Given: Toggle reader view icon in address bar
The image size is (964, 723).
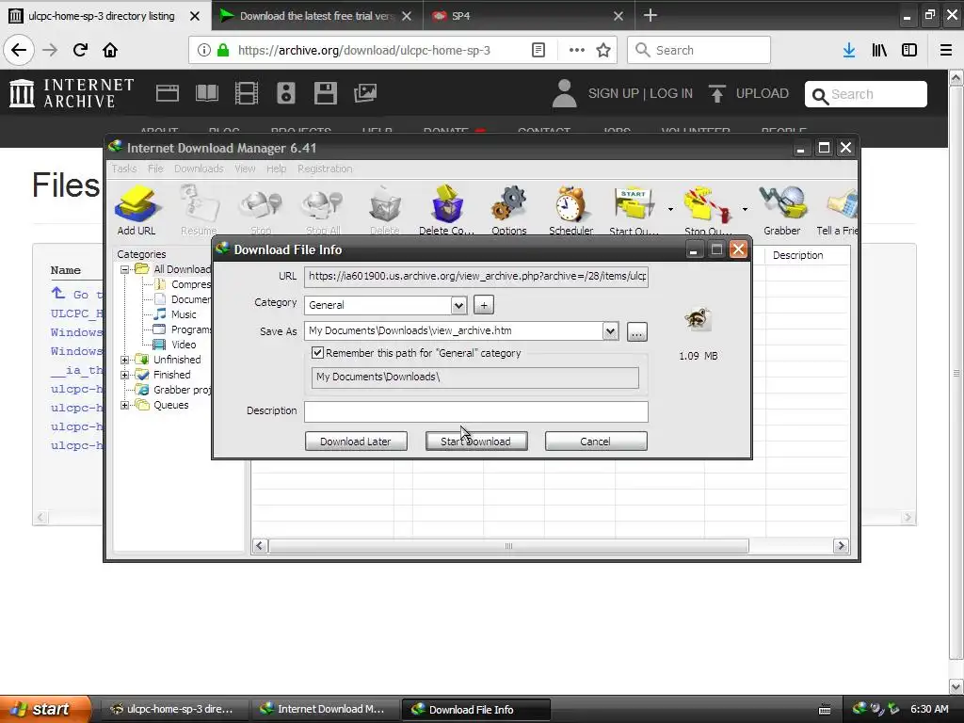Looking at the screenshot, I should [538, 50].
